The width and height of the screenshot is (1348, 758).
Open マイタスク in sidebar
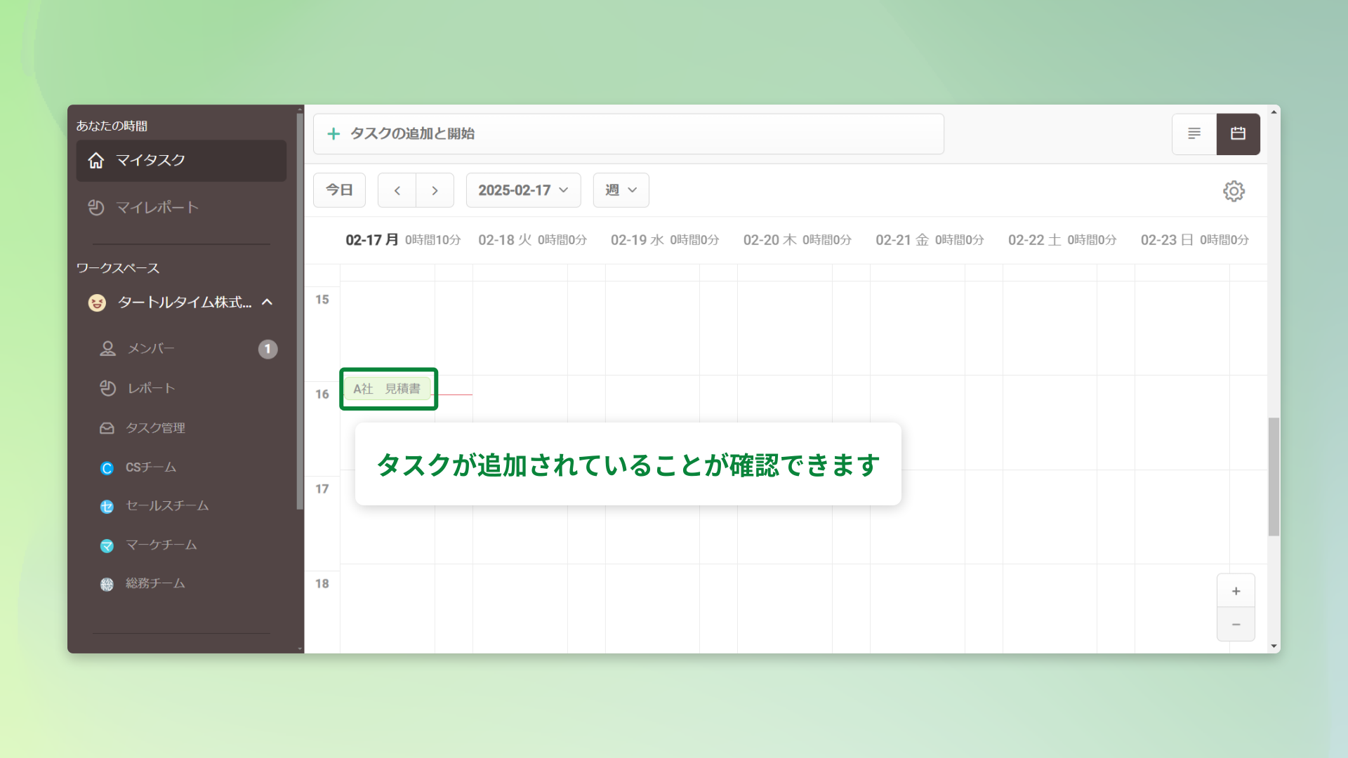pyautogui.click(x=181, y=161)
